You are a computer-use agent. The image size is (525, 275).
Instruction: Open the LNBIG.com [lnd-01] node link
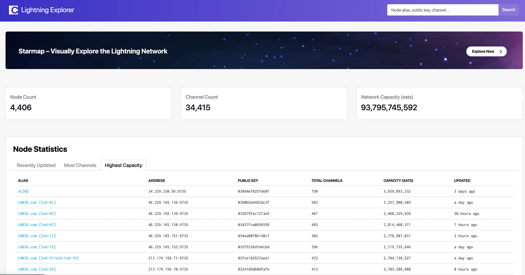pos(37,203)
